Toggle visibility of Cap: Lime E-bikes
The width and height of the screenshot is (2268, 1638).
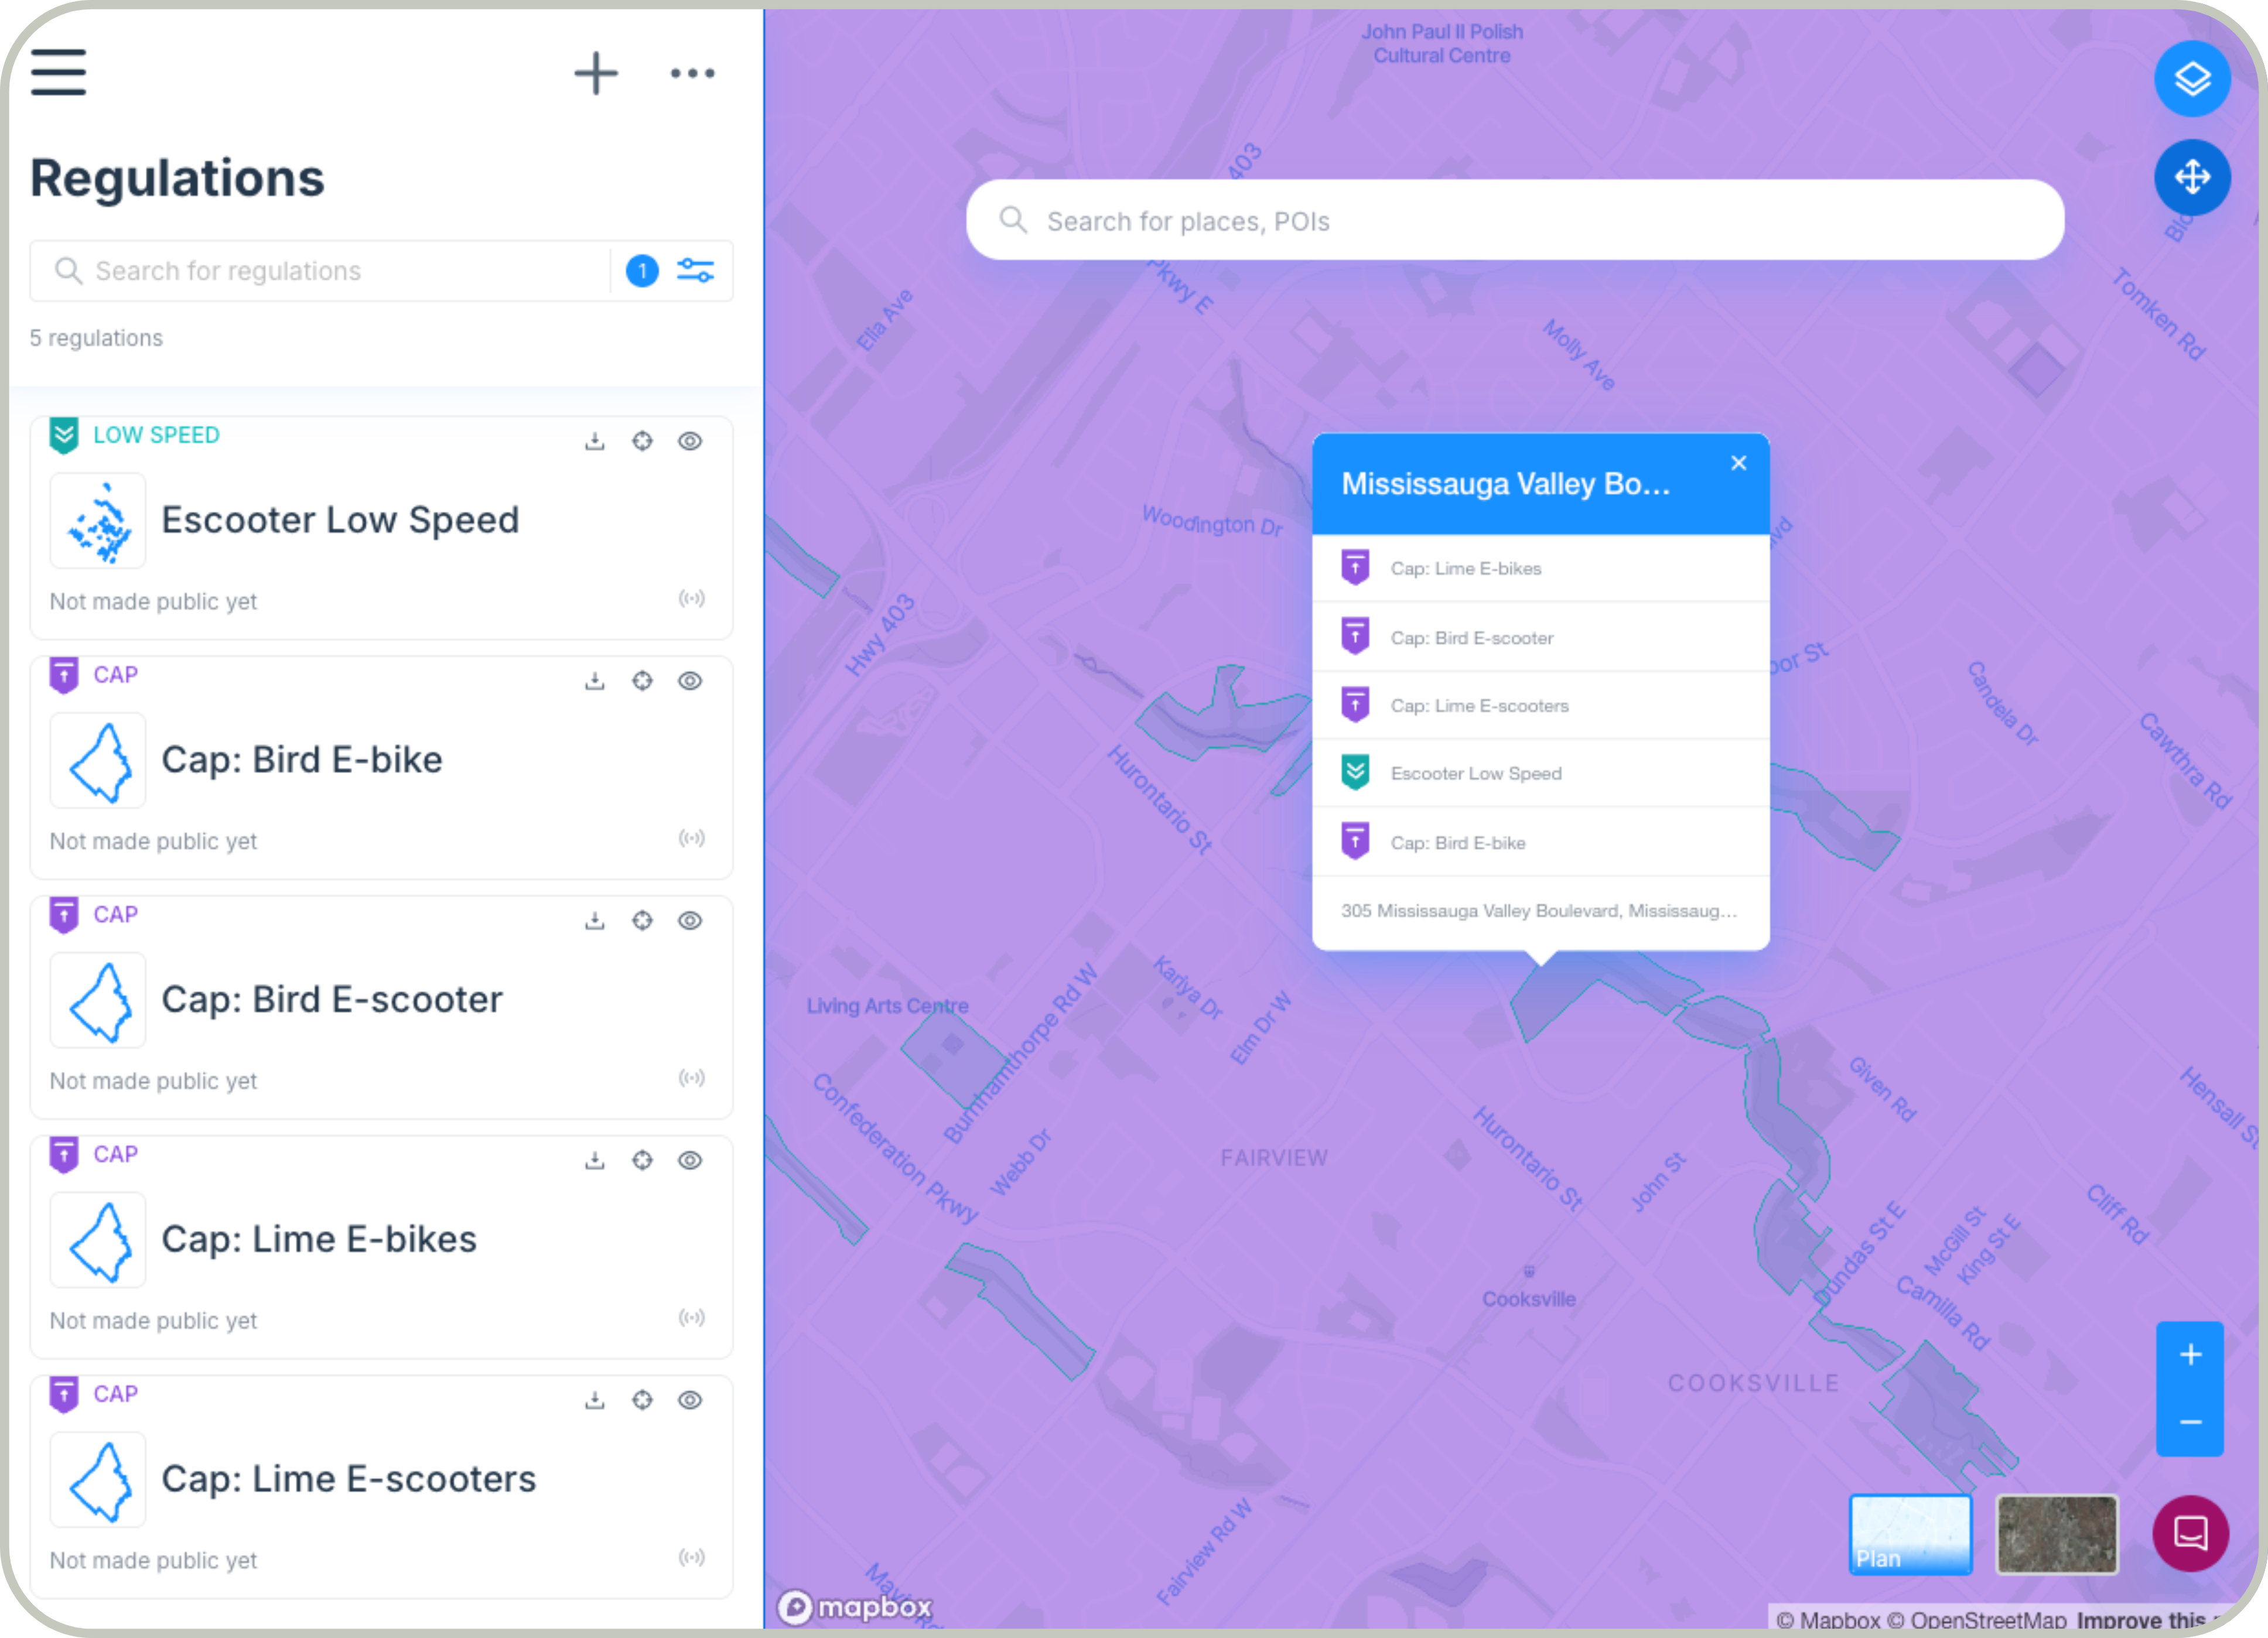tap(690, 1160)
